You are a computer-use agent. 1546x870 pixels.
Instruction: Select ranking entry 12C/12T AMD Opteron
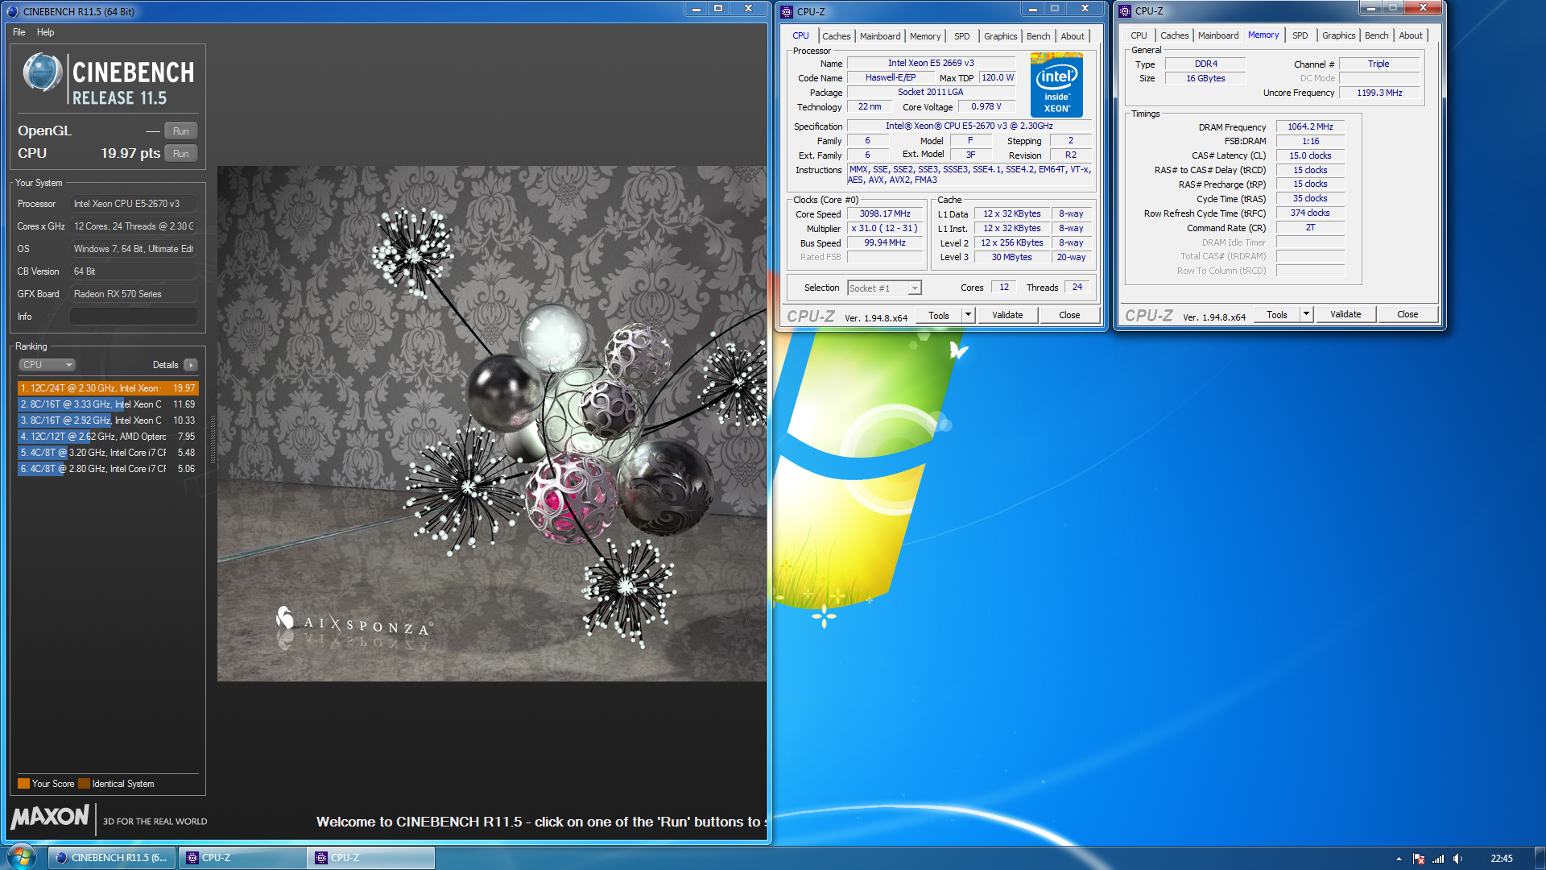(x=107, y=437)
